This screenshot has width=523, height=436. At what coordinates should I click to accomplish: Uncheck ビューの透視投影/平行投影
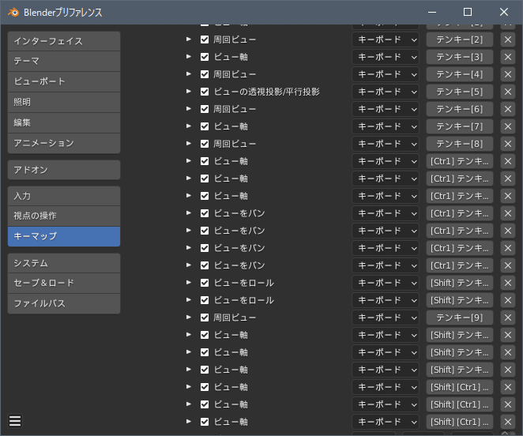pos(205,92)
